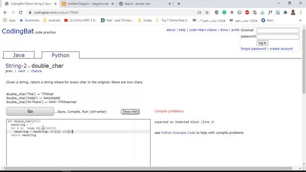This screenshot has width=306, height=172.
Task: Click the password input field
Action: tap(278, 37)
